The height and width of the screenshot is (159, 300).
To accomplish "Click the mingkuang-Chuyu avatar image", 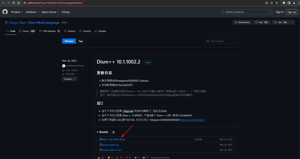I will (64, 66).
